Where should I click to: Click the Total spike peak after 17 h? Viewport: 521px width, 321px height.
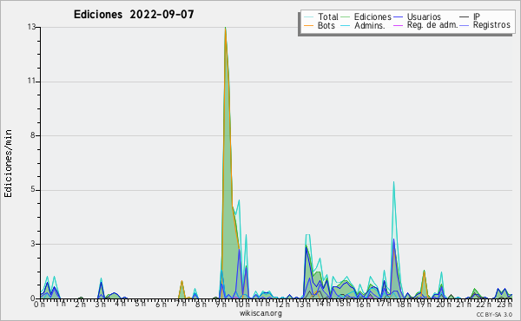[393, 182]
